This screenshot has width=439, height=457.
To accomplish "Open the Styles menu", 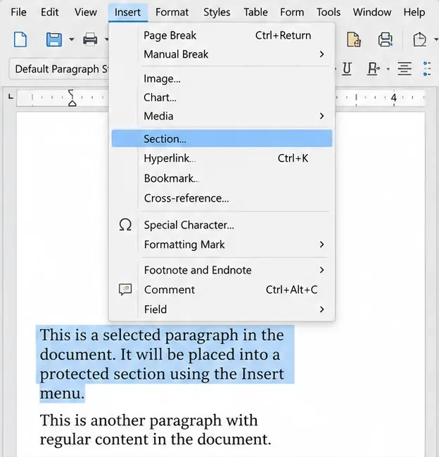I will coord(217,12).
